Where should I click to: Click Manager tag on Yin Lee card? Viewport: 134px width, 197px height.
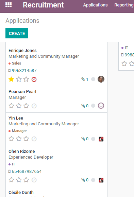(x=19, y=131)
